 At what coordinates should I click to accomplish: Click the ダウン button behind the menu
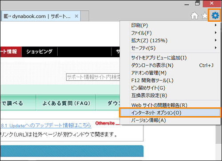[x=108, y=103]
